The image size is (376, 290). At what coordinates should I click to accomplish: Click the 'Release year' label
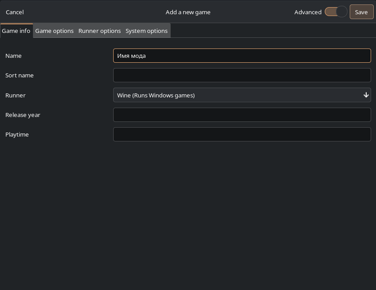pos(23,115)
